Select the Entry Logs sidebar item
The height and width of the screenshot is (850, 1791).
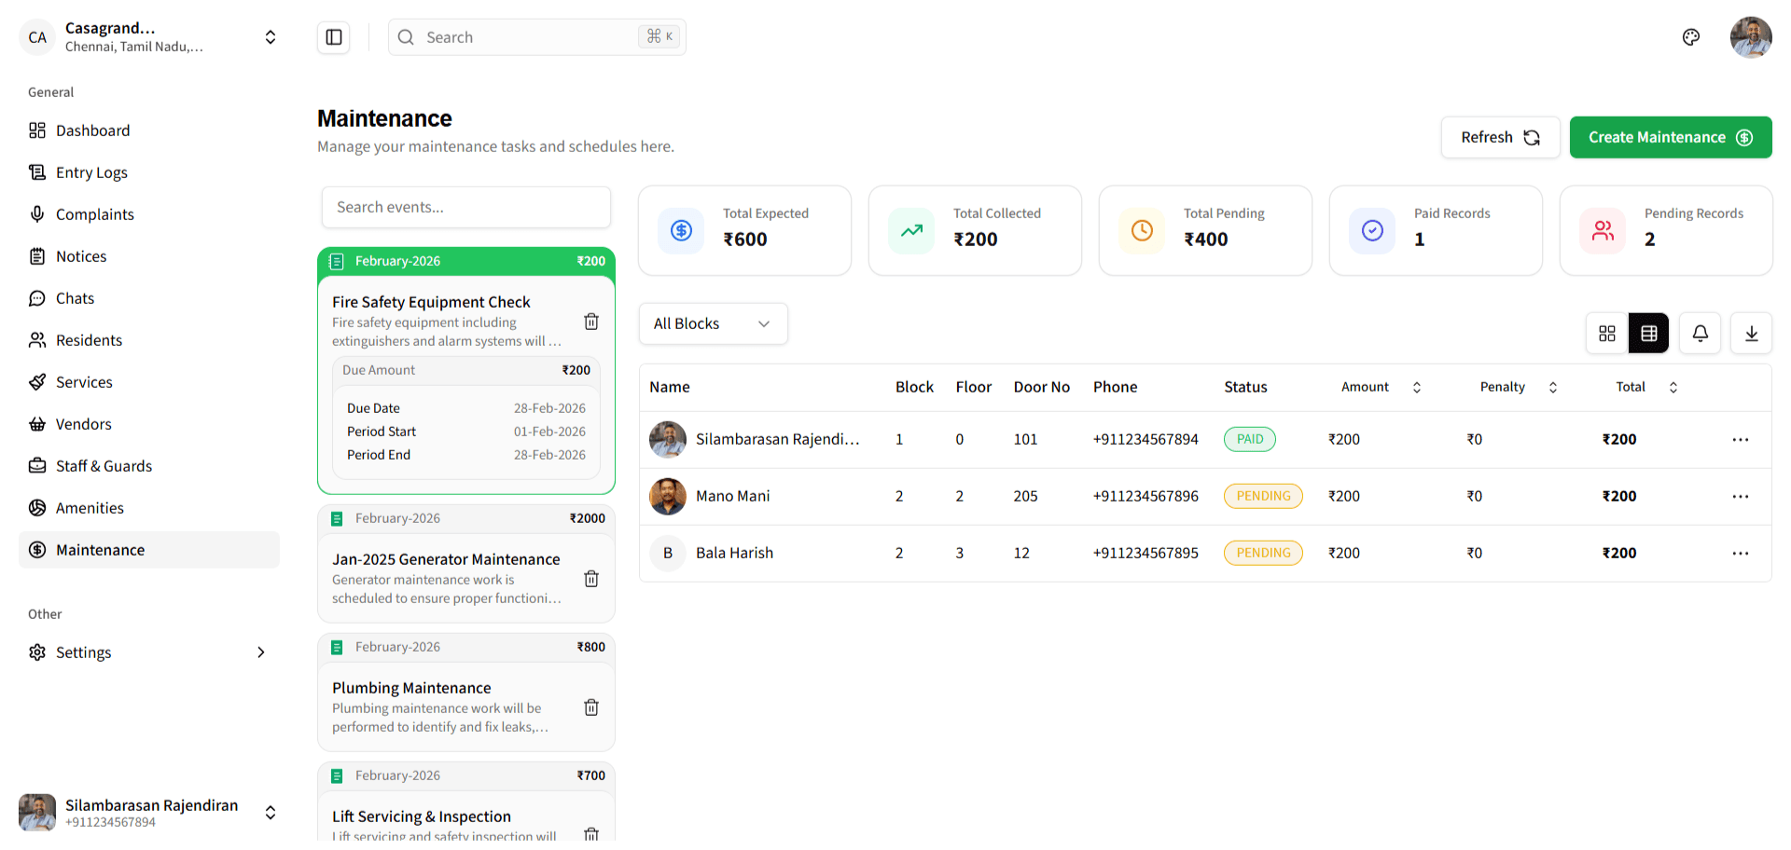point(90,171)
